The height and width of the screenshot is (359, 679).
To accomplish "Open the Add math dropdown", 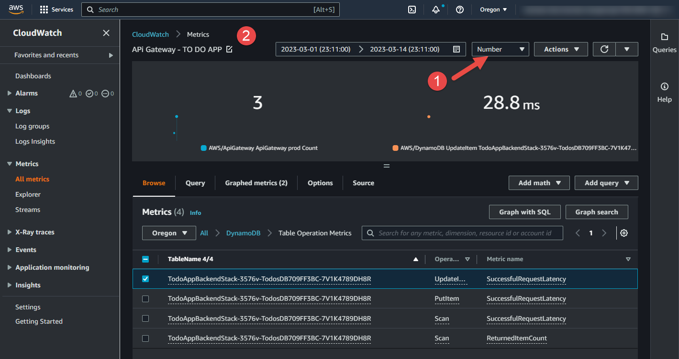I will [x=539, y=183].
